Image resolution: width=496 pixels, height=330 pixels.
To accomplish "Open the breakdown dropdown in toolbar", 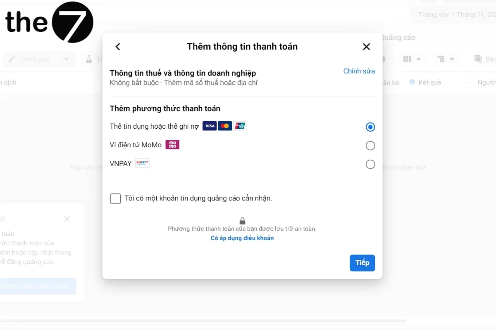I will [x=445, y=59].
